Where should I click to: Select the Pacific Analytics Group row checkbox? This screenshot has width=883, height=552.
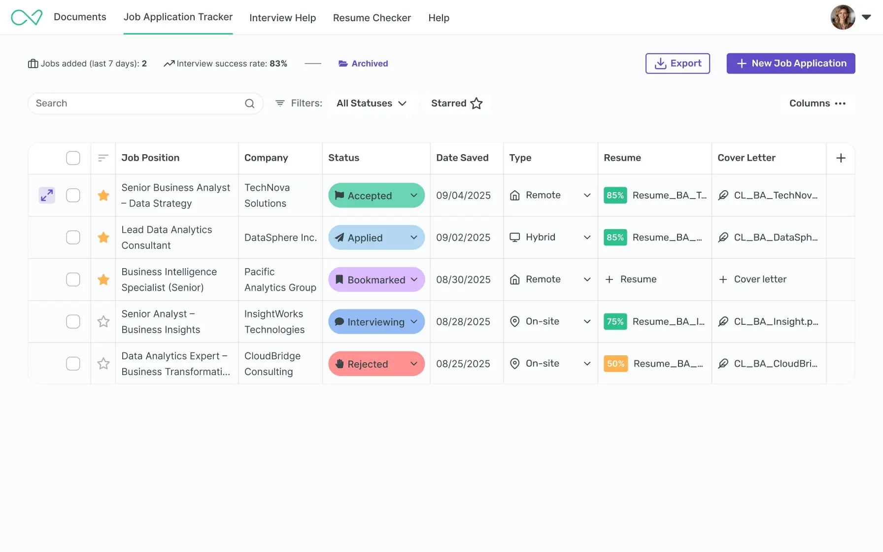[73, 279]
